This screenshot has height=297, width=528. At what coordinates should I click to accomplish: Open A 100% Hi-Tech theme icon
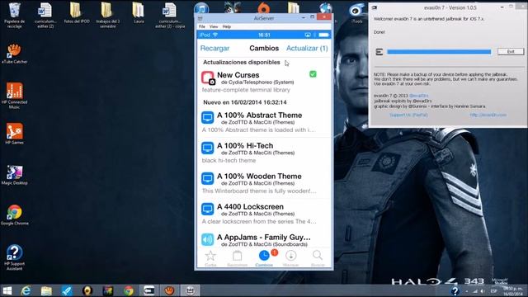207,148
